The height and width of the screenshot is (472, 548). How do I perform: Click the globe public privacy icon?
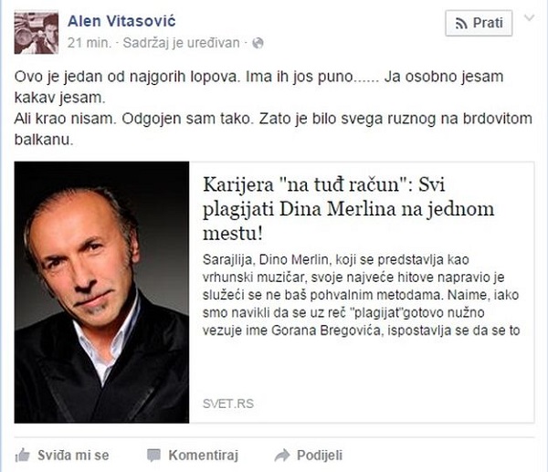258,43
